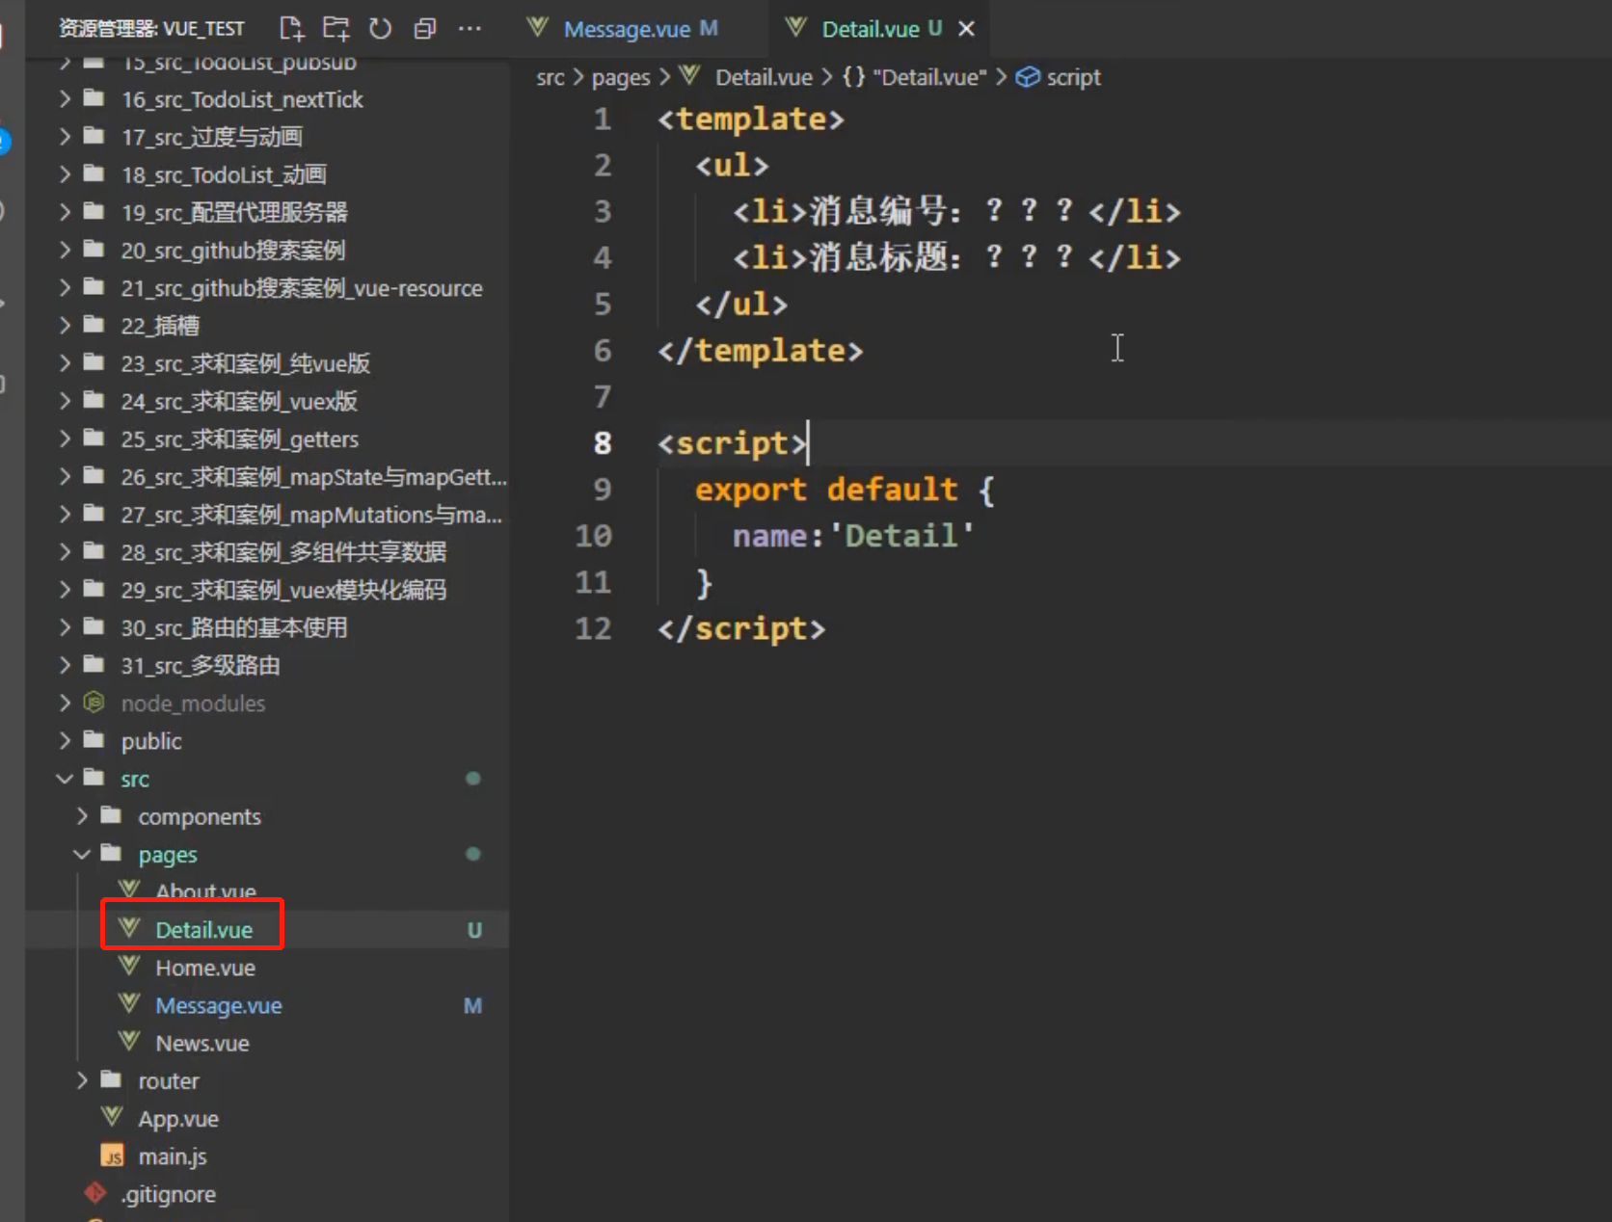The image size is (1612, 1222).
Task: Click the closing </template> tag line
Action: [761, 351]
